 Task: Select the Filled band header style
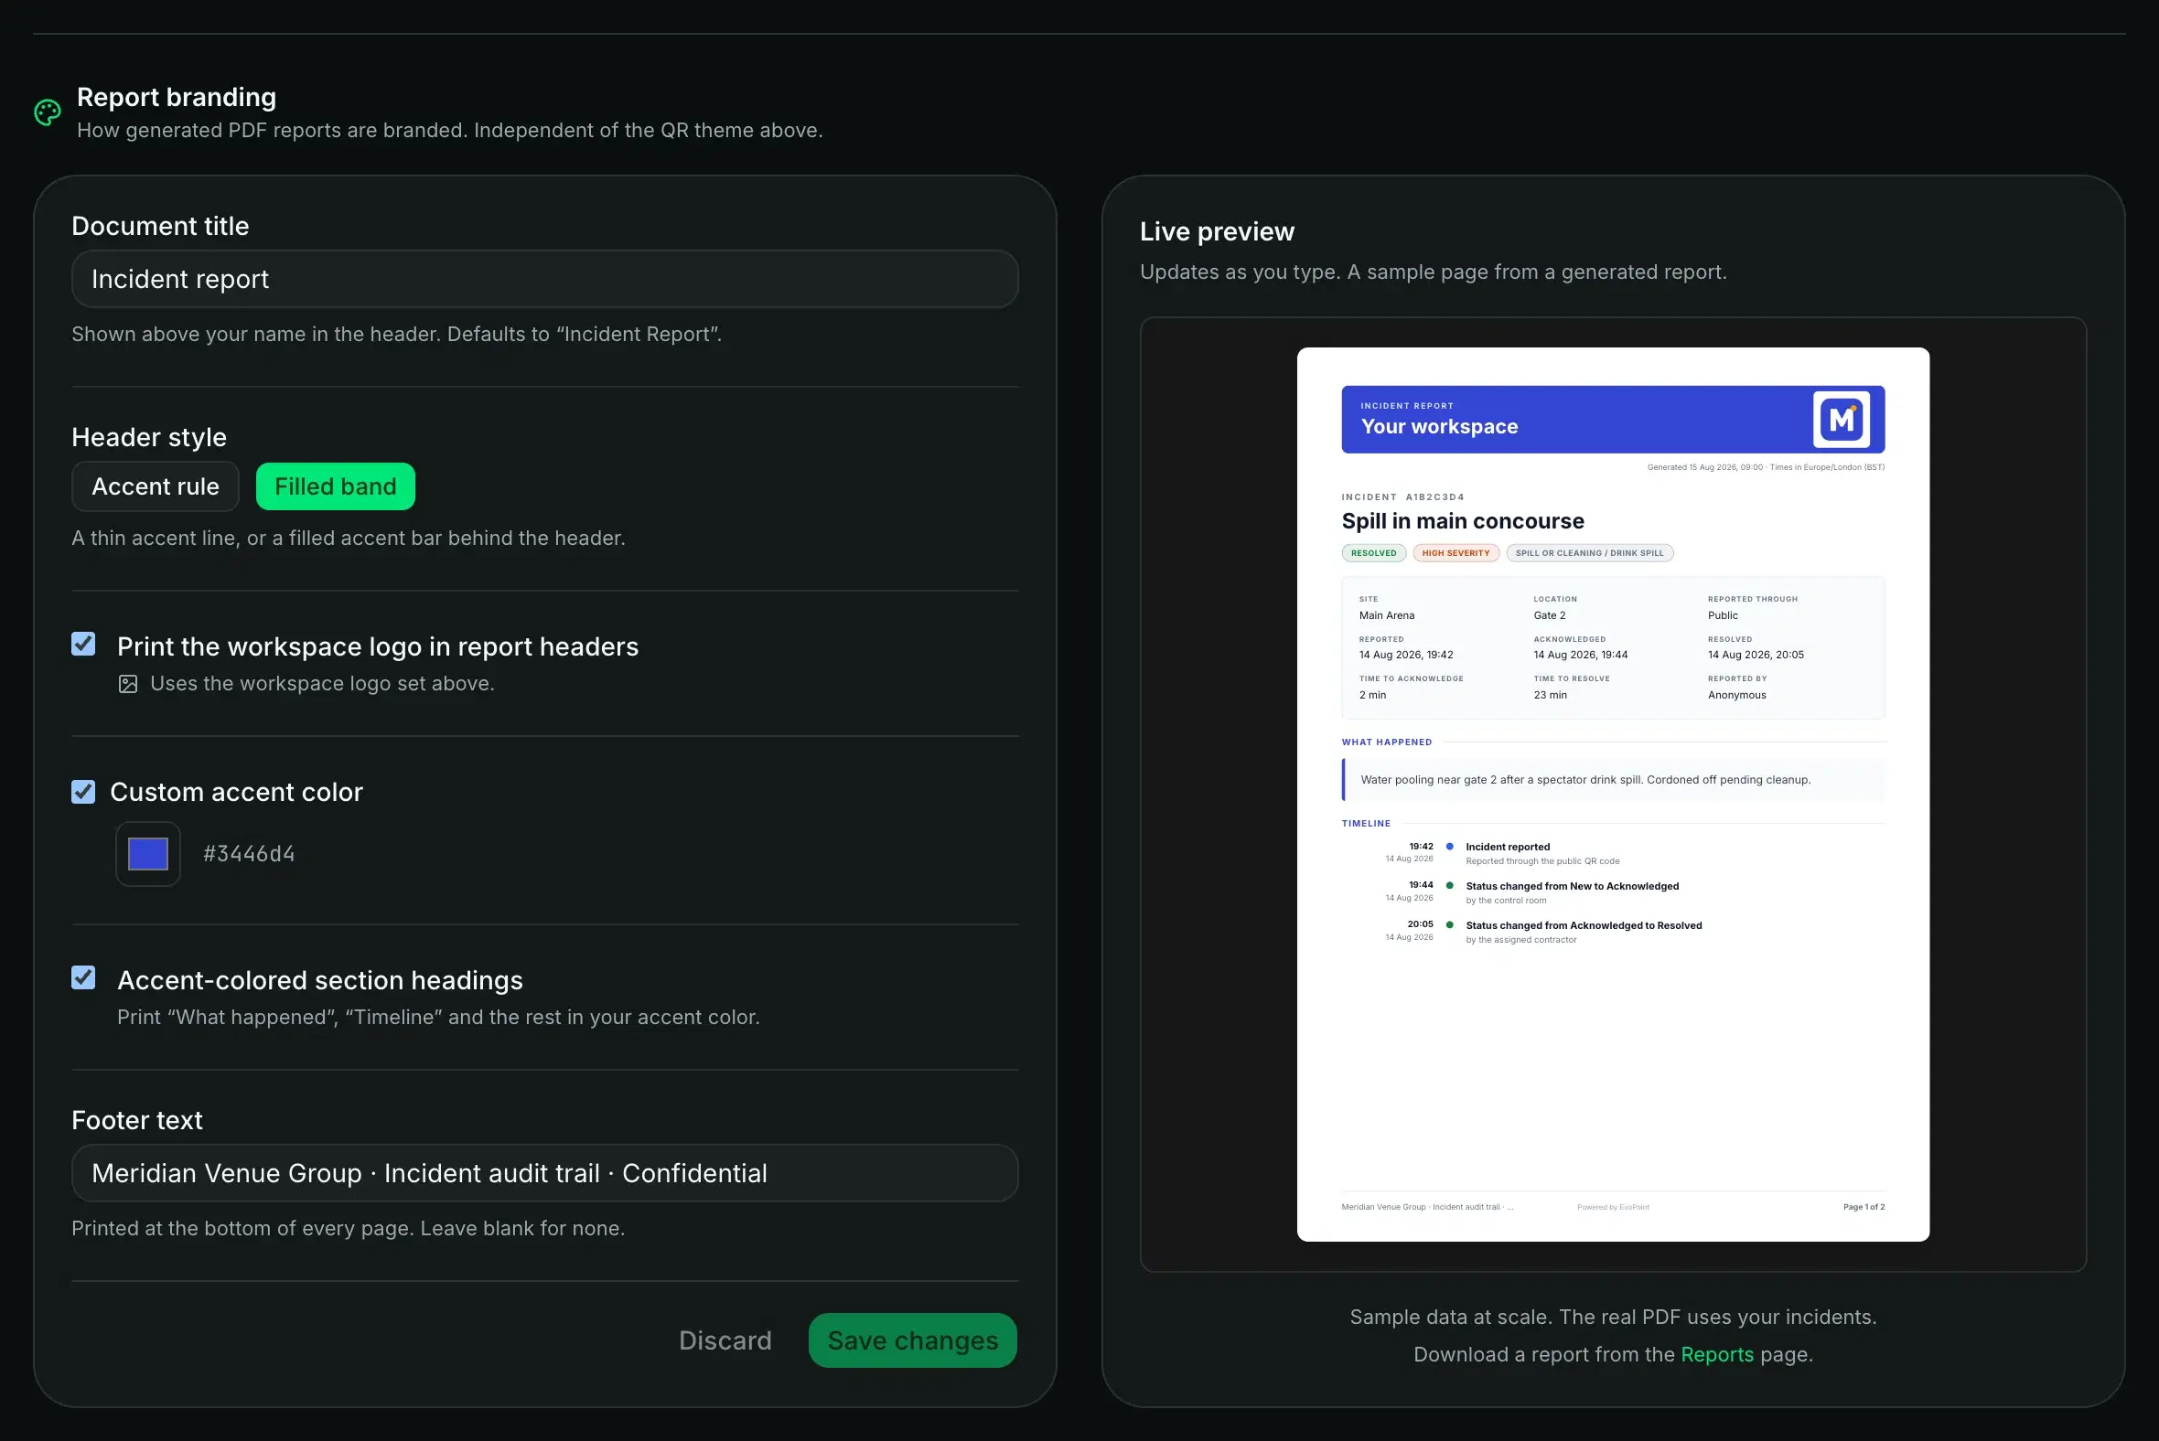(x=336, y=486)
